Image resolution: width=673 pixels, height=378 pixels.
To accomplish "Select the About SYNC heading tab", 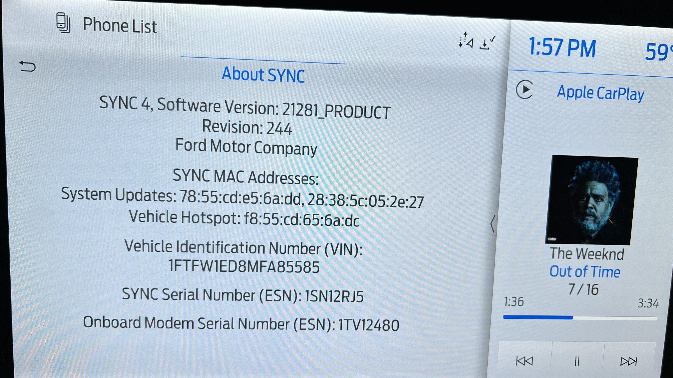I will (x=263, y=74).
